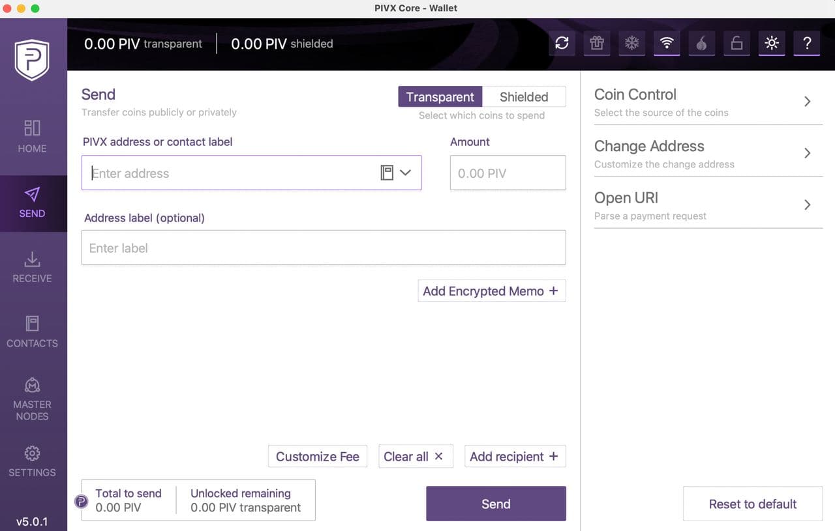Screen dimensions: 835x531
Task: Open the governance gift icon
Action: click(x=597, y=44)
